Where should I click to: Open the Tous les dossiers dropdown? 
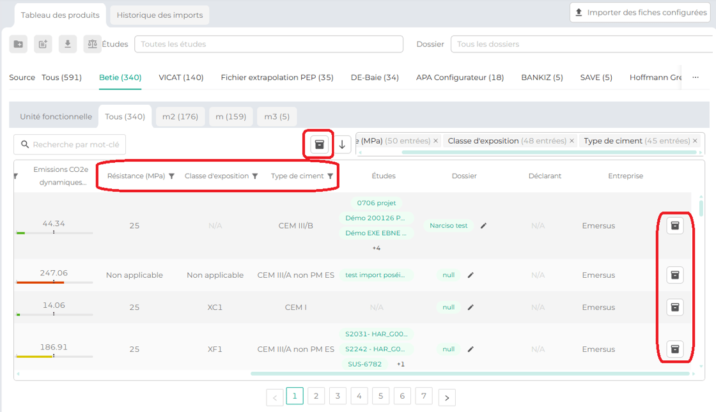583,44
